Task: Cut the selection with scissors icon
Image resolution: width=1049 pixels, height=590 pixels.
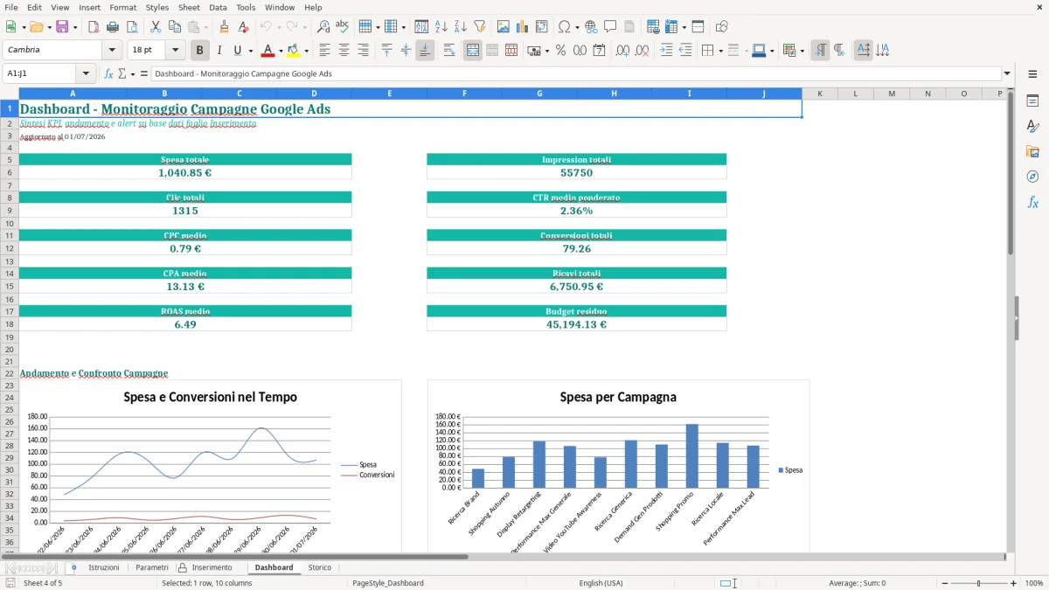Action: pyautogui.click(x=156, y=27)
